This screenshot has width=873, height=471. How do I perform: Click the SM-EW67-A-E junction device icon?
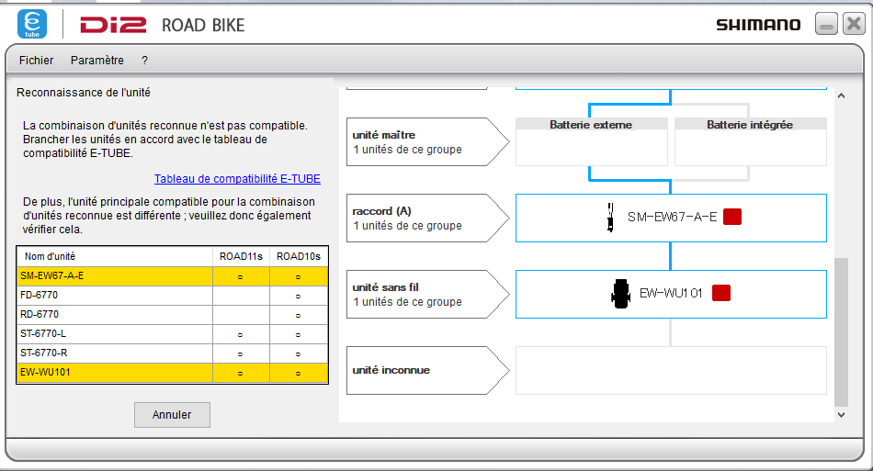click(609, 218)
